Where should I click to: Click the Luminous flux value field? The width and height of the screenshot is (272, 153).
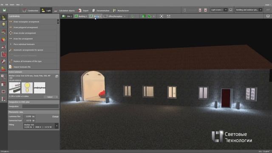(29, 116)
